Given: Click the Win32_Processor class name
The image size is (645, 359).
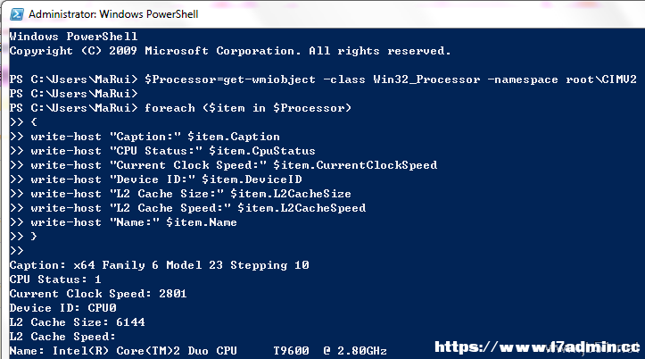Looking at the screenshot, I should point(426,79).
